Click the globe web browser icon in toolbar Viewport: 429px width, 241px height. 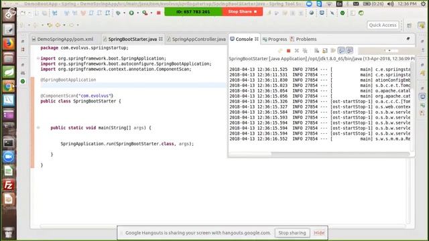311,13
